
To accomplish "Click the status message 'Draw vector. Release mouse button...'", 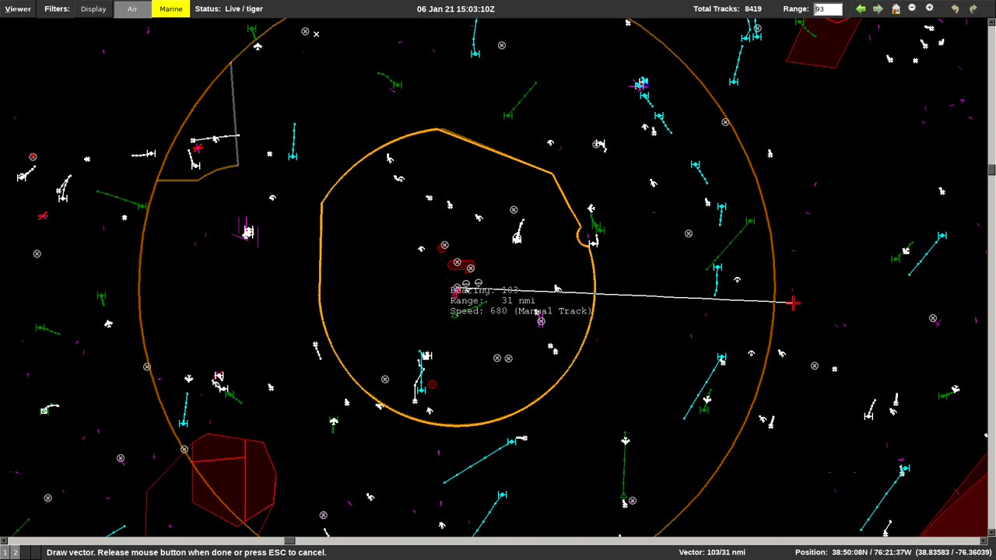I will pos(186,552).
